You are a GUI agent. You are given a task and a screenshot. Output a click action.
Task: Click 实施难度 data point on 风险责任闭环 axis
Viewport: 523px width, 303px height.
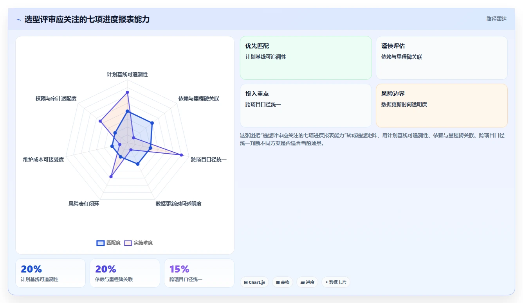click(111, 177)
